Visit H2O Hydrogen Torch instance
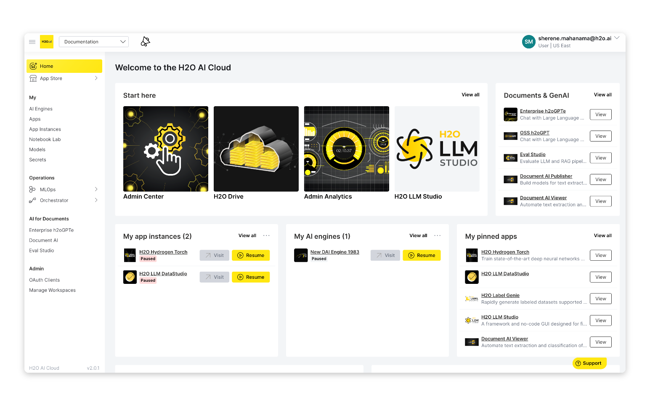This screenshot has height=406, width=650. (215, 255)
